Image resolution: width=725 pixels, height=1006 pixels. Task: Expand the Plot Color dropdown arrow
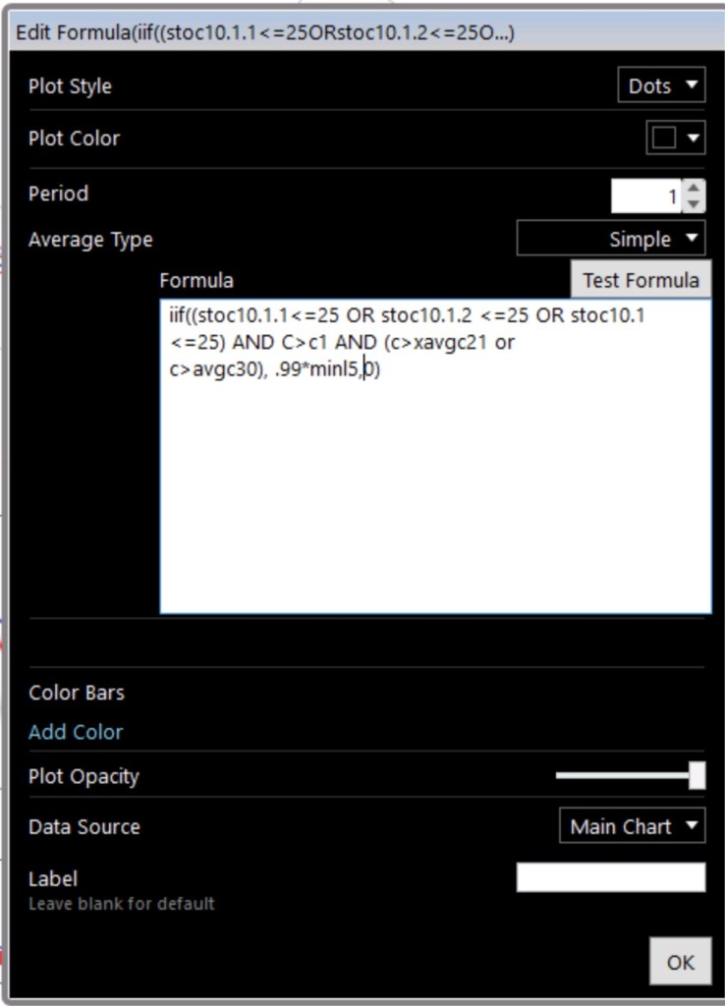[x=693, y=138]
